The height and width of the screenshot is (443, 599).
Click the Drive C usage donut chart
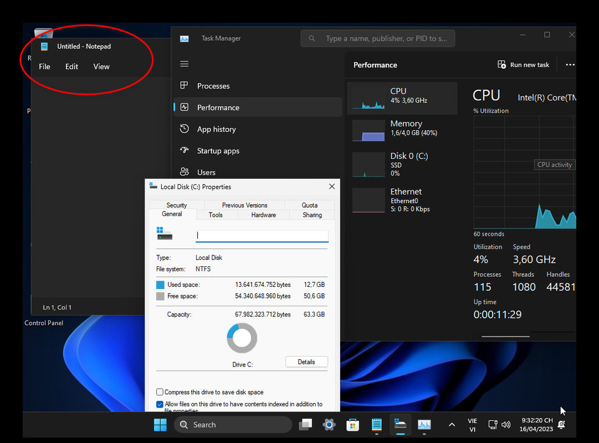[x=242, y=338]
